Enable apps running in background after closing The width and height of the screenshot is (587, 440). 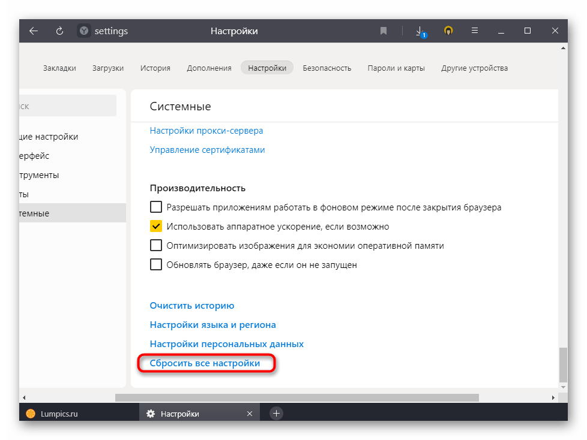[x=155, y=207]
